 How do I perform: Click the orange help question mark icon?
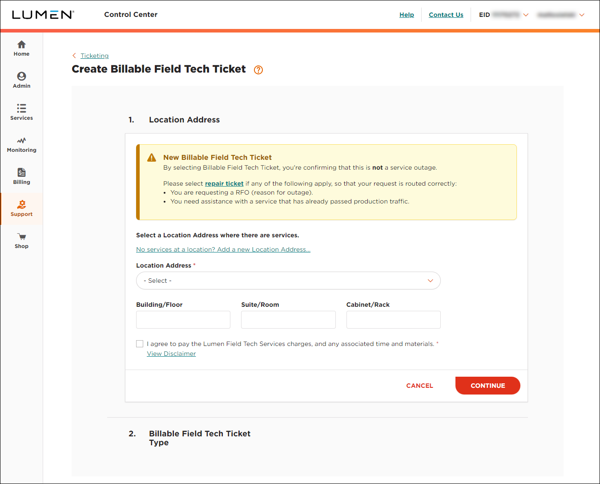point(258,70)
